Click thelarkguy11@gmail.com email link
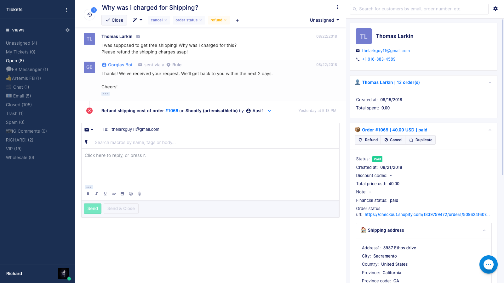This screenshot has width=504, height=283. (x=386, y=51)
